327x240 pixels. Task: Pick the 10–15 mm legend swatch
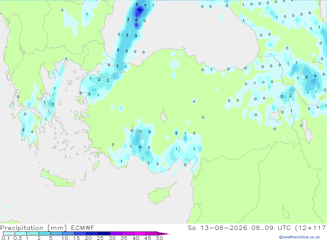pyautogui.click(x=68, y=233)
